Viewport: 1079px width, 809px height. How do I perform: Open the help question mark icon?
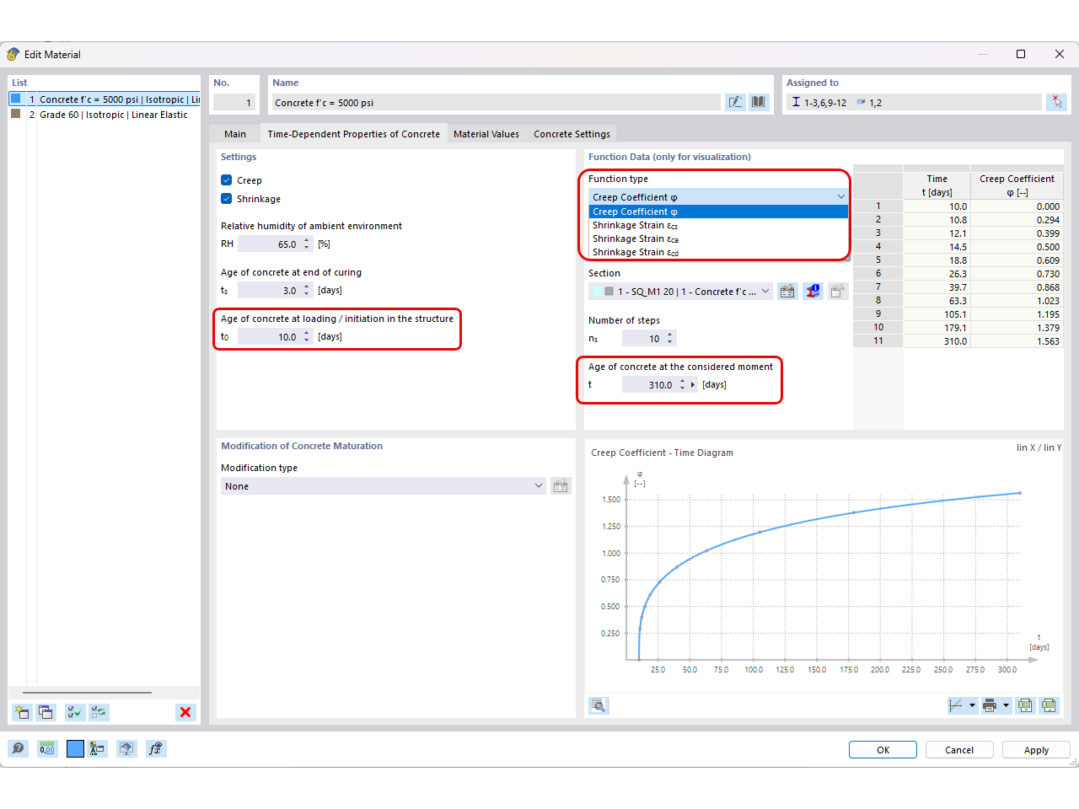coord(18,748)
